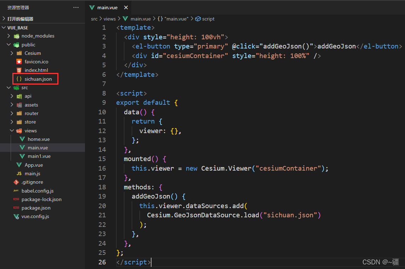
Task: Expand the router folder chevron
Action: click(12, 113)
